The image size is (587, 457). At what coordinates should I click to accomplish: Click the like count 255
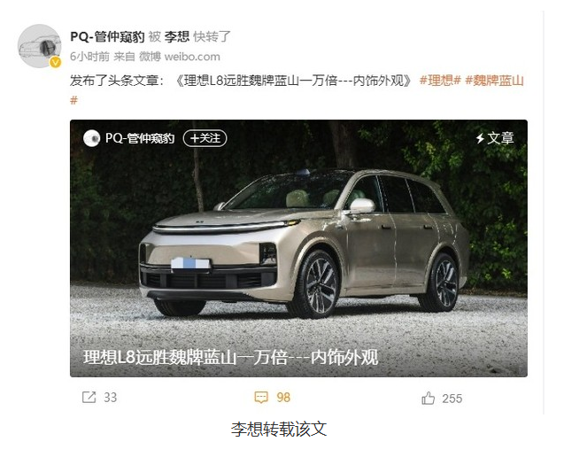[x=452, y=399]
